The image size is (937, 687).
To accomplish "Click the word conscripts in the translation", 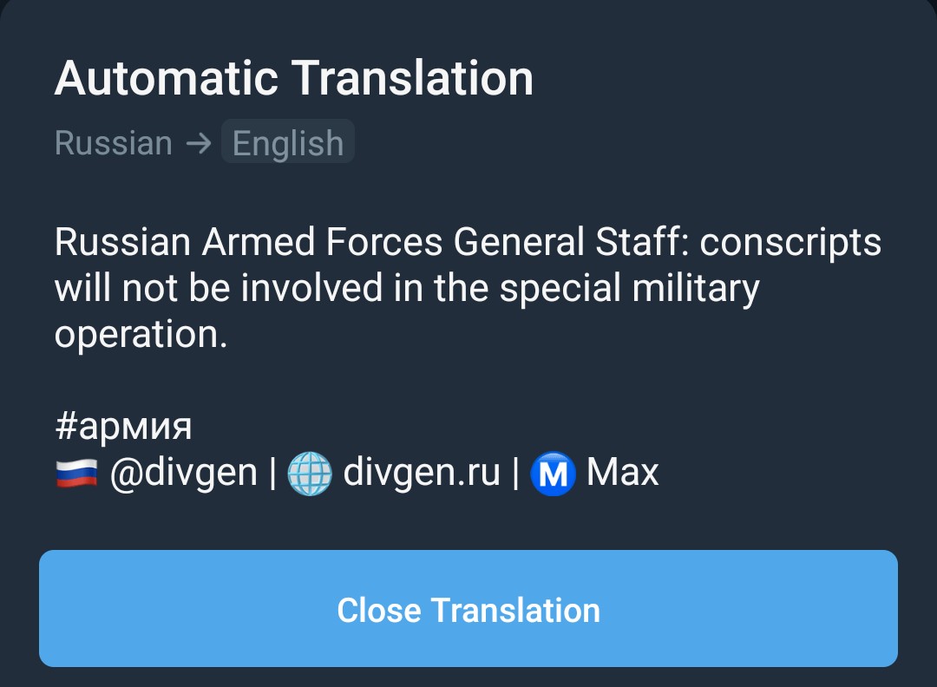I will 790,243.
